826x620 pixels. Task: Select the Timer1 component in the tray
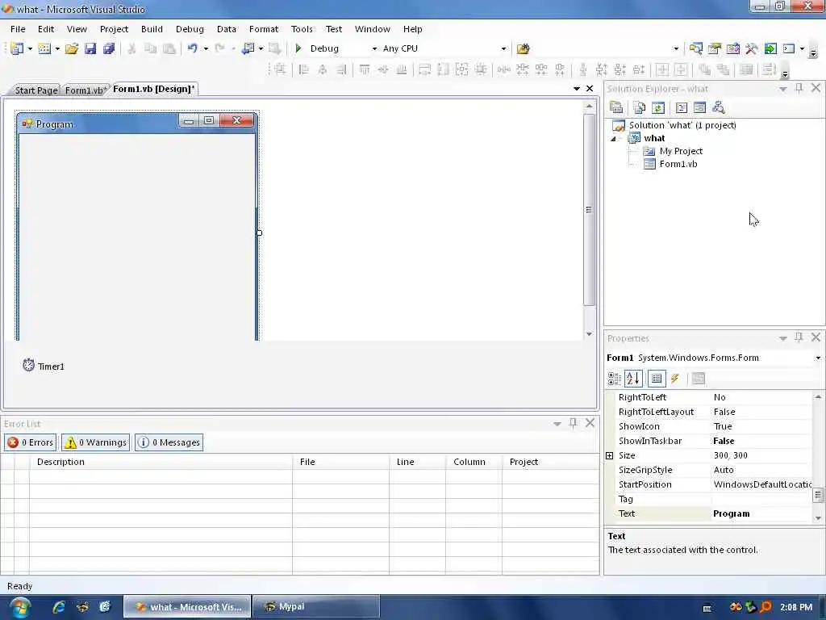(44, 366)
